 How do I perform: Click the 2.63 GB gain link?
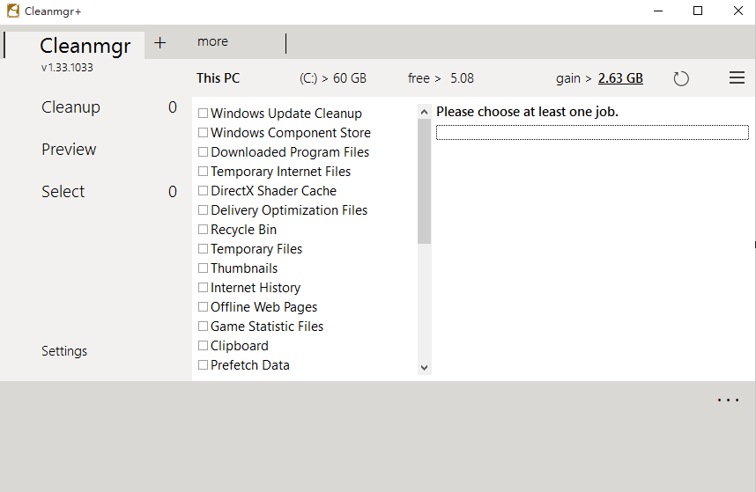click(x=620, y=78)
